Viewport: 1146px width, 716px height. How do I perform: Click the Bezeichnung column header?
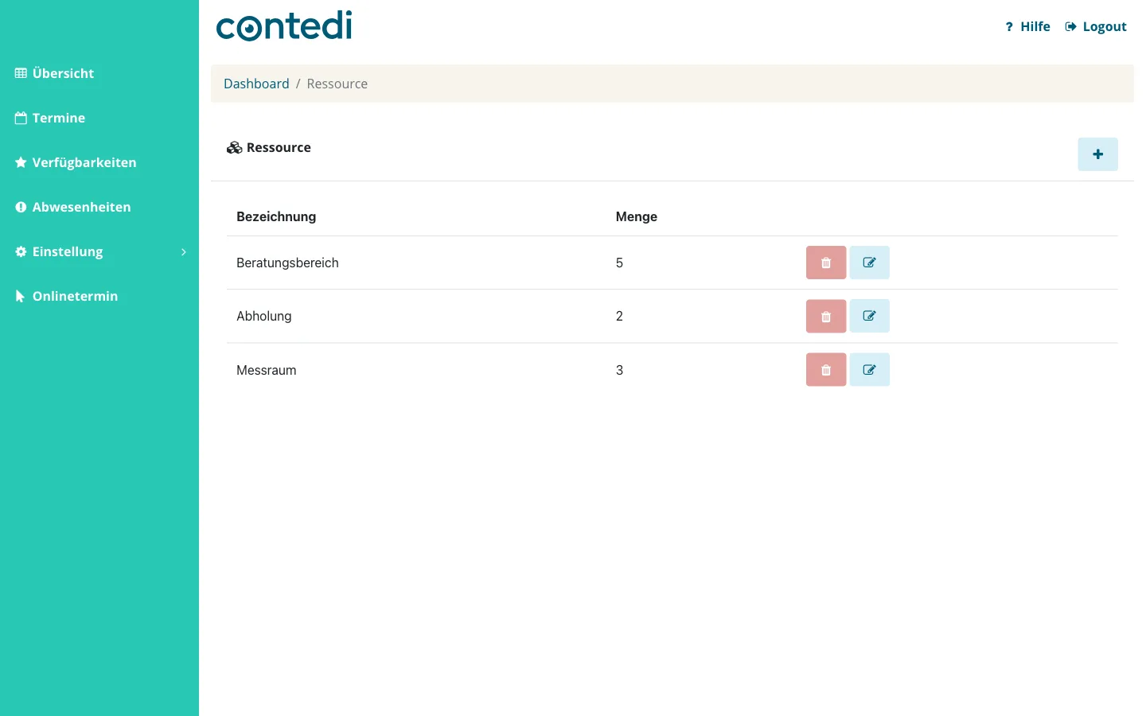click(276, 216)
